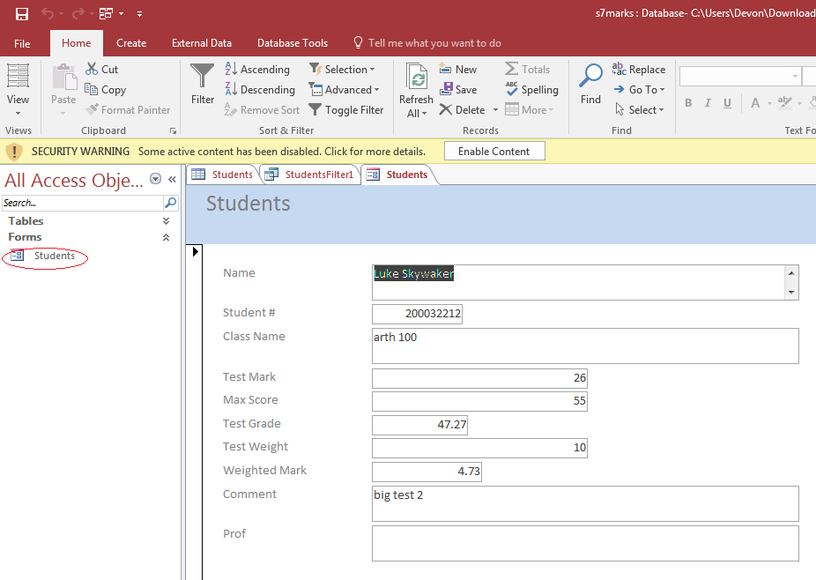The height and width of the screenshot is (580, 816).
Task: Switch to the StudentsFilter1 document tab
Action: click(310, 175)
